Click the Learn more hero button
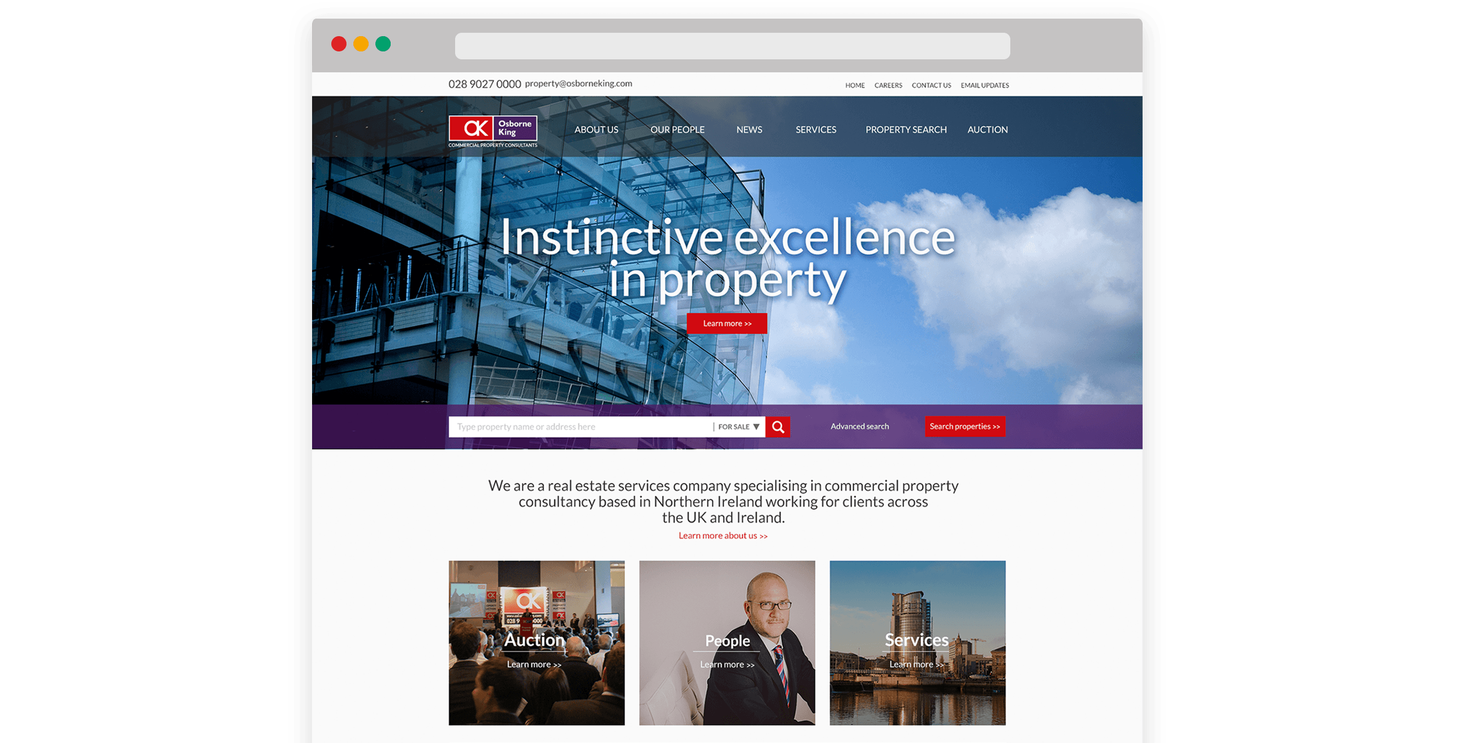This screenshot has height=743, width=1479. point(726,324)
